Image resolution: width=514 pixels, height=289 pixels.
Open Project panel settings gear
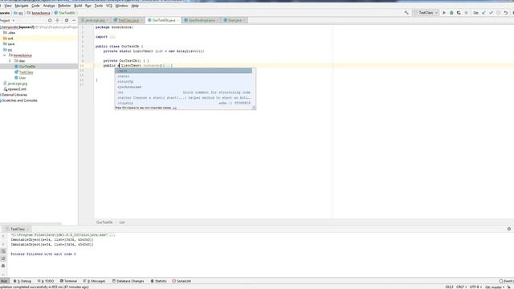point(67,20)
